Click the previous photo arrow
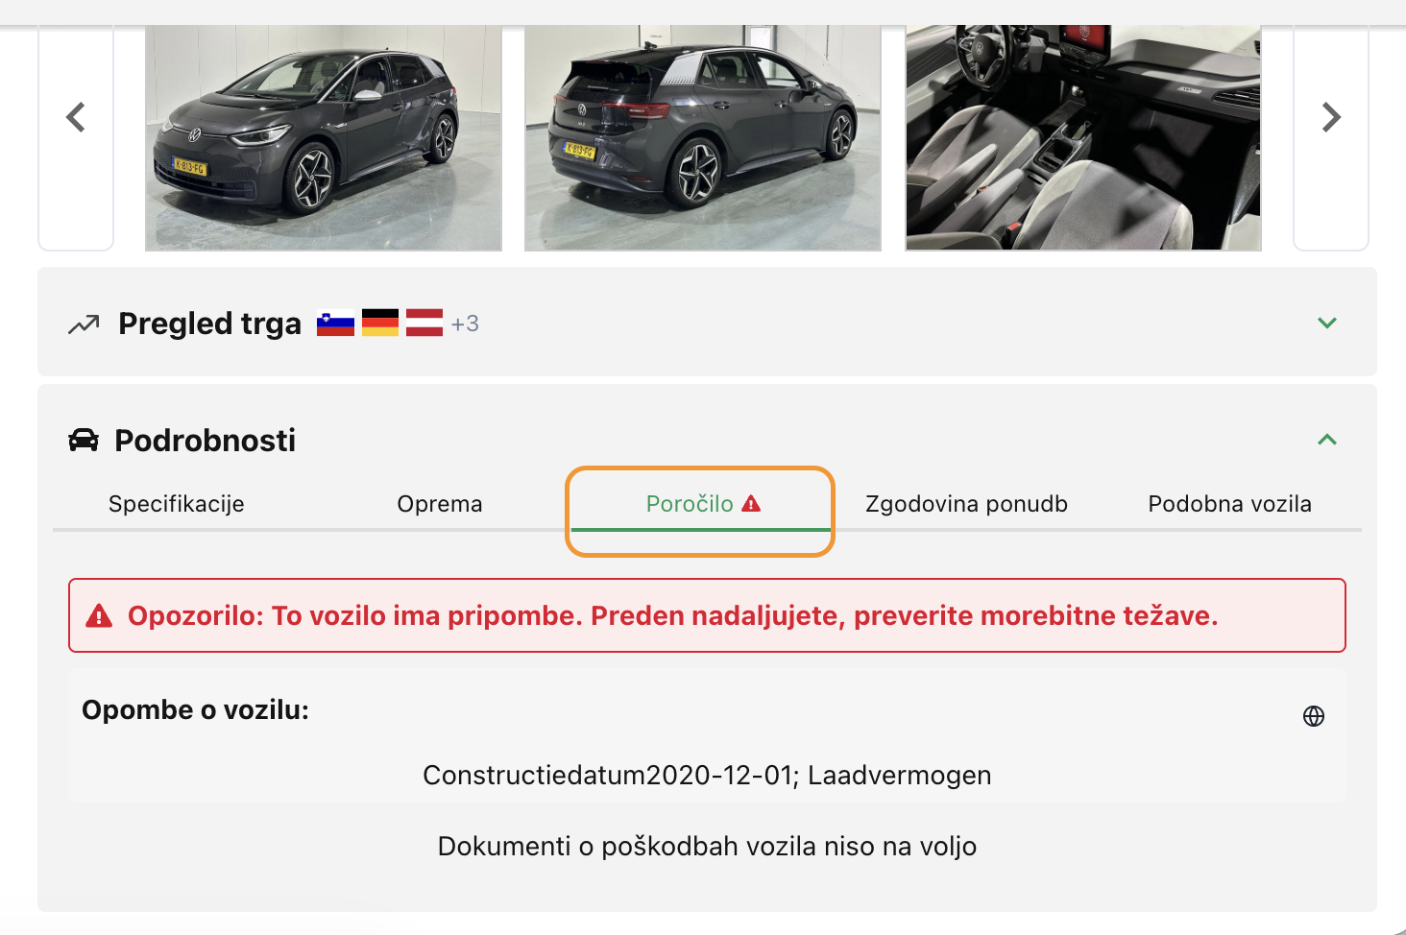1406x935 pixels. 76,118
